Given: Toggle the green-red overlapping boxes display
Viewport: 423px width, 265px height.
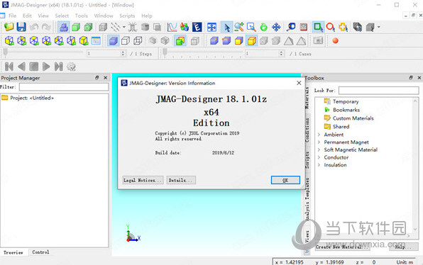Looking at the screenshot, I should [x=180, y=41].
